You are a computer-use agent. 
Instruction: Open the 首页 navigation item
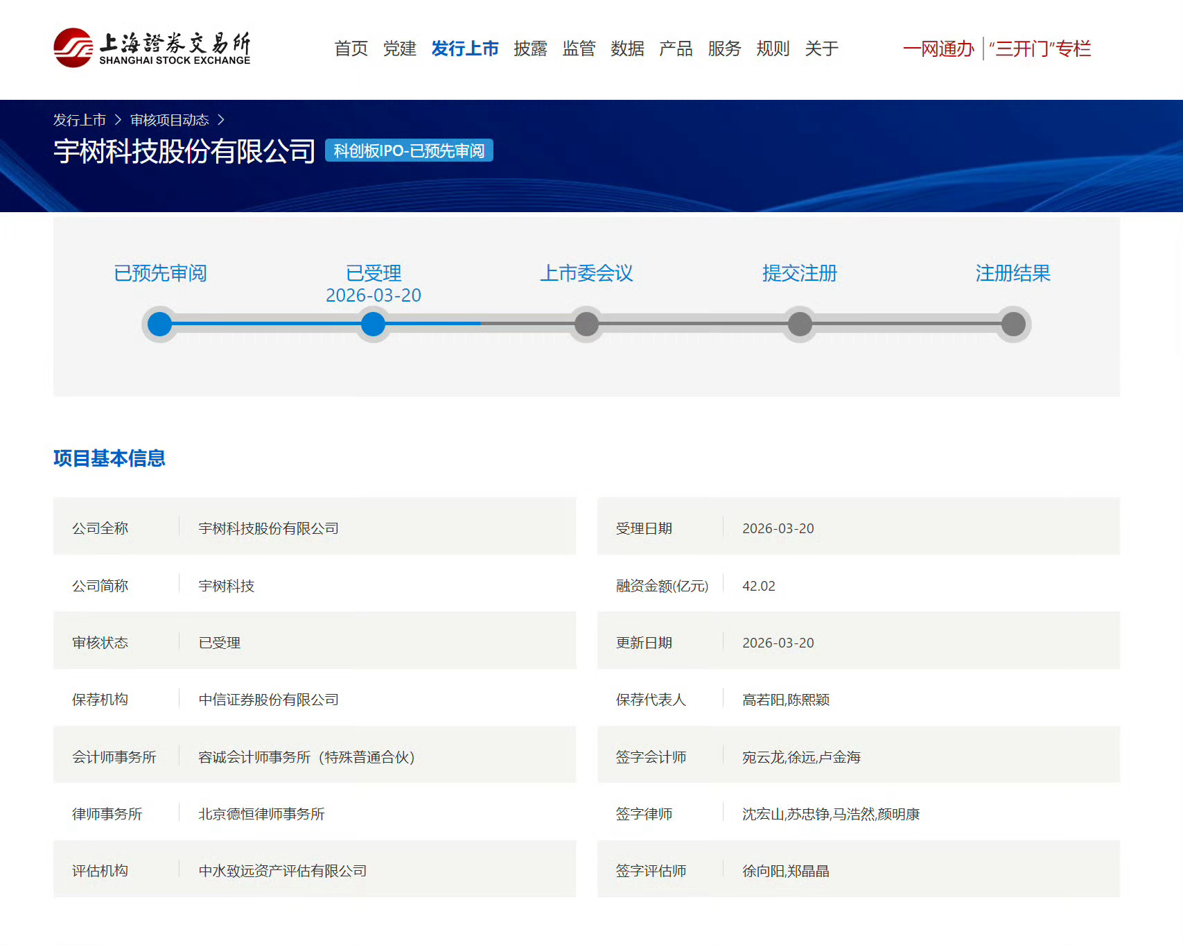pos(351,49)
